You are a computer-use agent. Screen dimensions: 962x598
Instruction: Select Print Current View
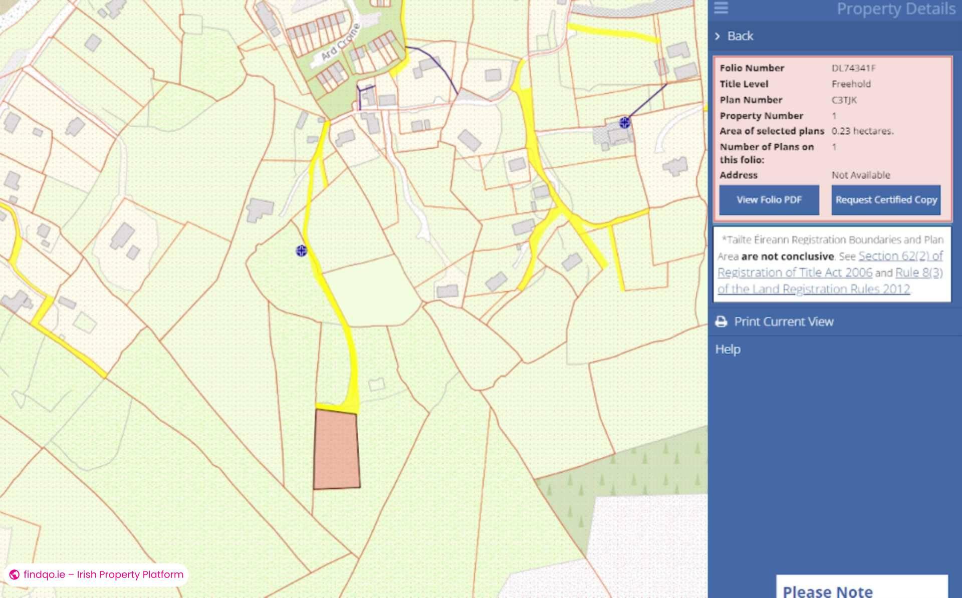[784, 322]
